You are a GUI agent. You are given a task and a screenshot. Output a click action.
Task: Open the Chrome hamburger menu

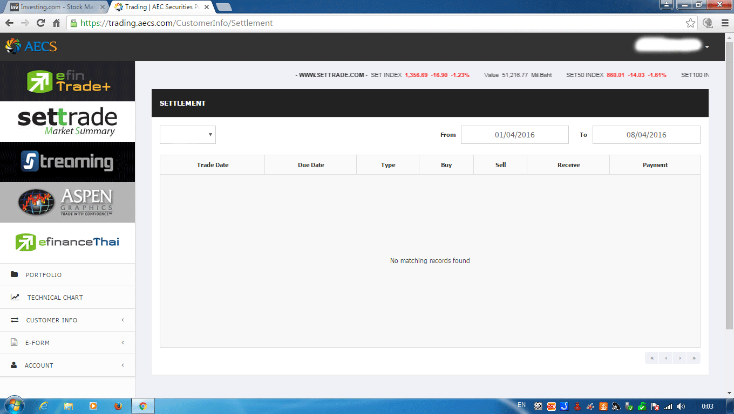pos(725,23)
